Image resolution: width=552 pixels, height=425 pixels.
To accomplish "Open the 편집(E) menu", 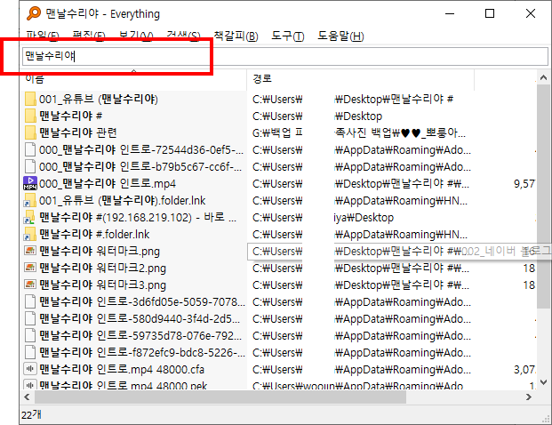I will coord(88,36).
